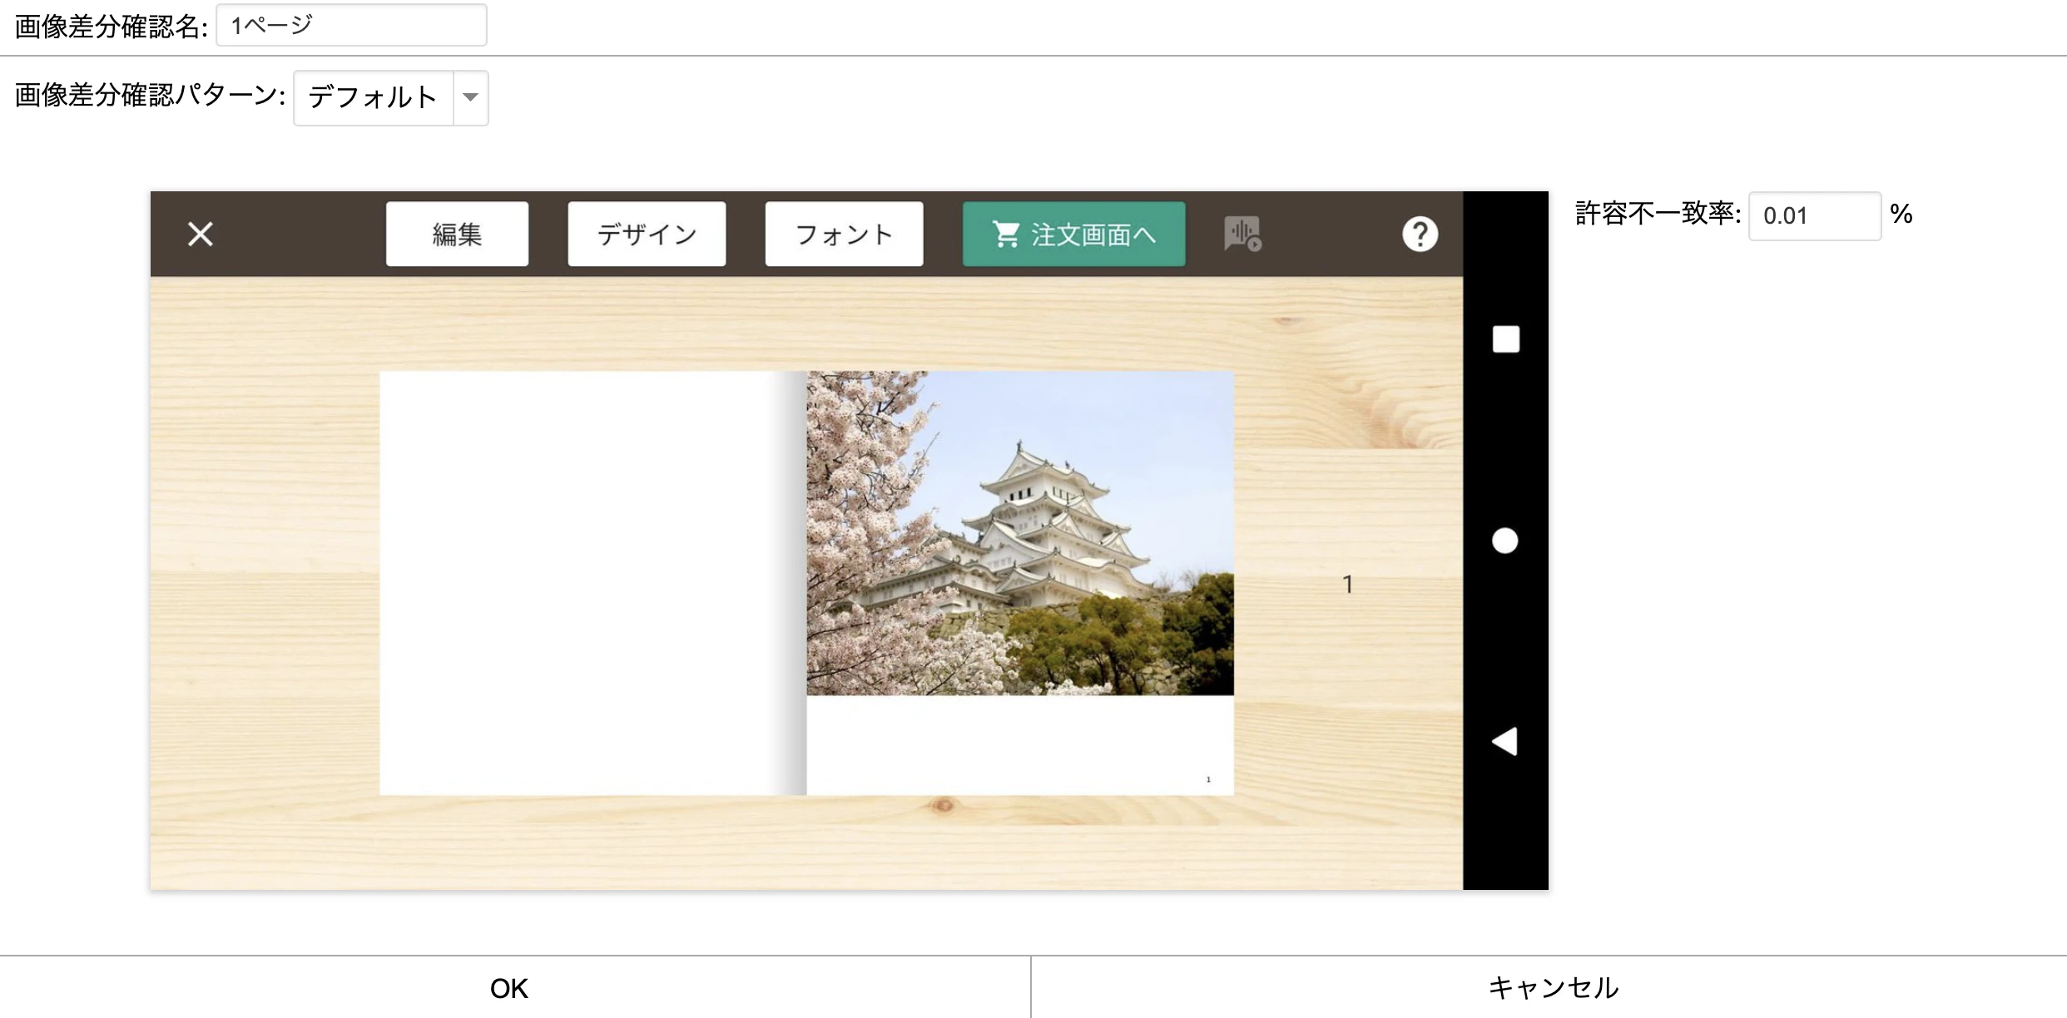Open the 編集 editing button
Image resolution: width=2067 pixels, height=1018 pixels.
(x=457, y=234)
